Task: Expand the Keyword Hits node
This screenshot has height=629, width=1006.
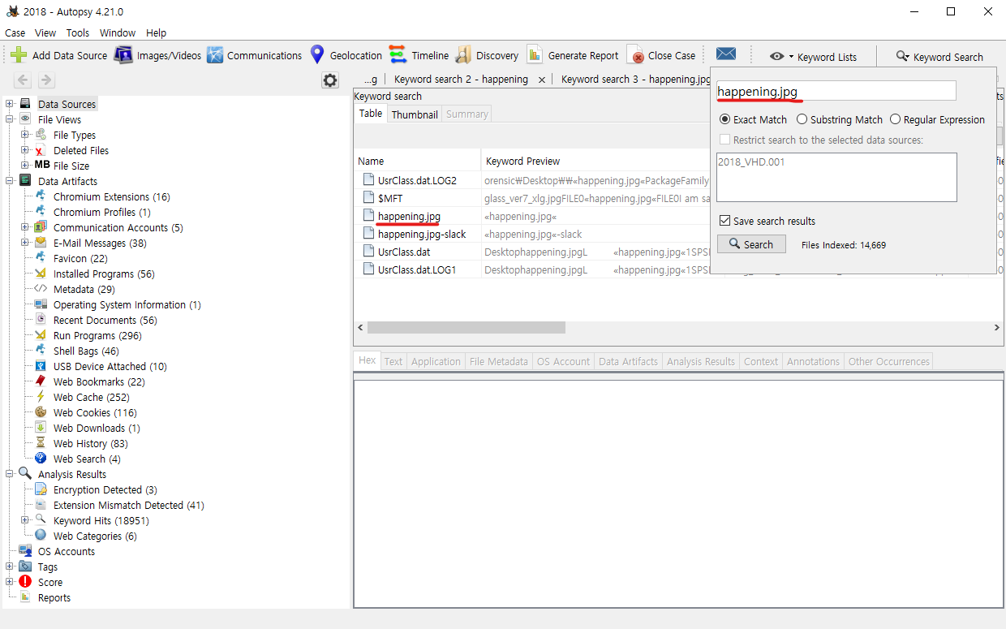Action: coord(25,520)
